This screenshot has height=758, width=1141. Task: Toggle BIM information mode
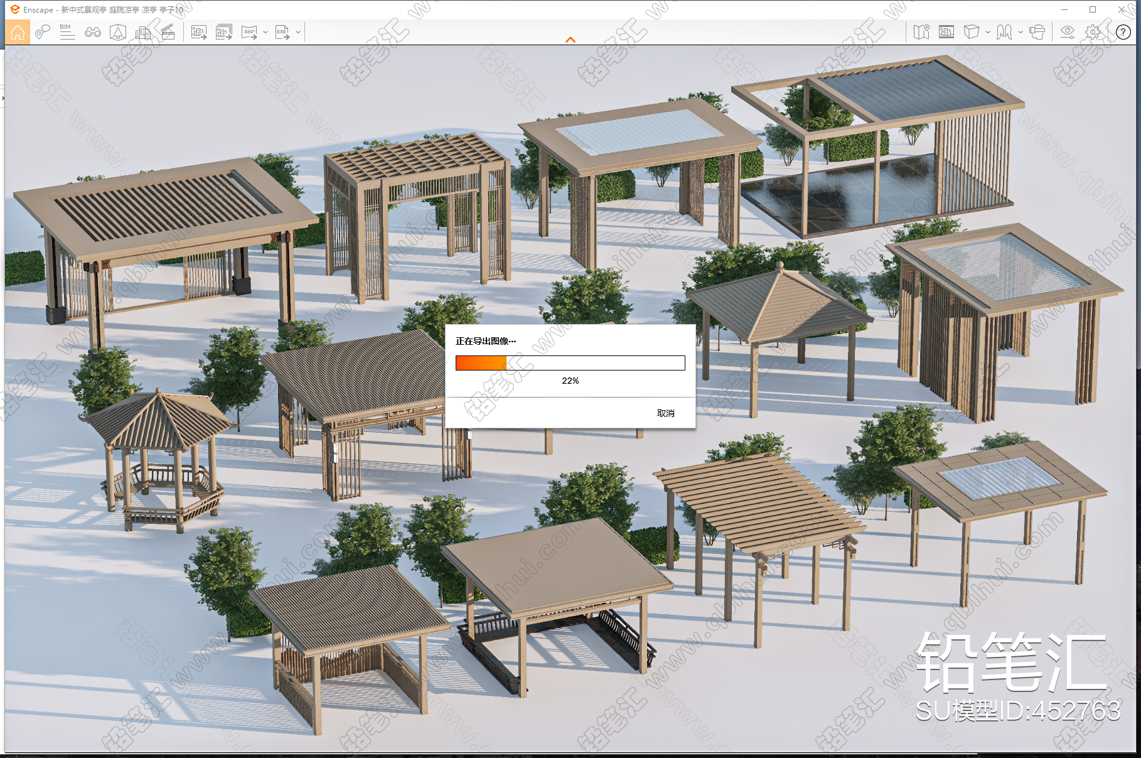click(x=67, y=32)
